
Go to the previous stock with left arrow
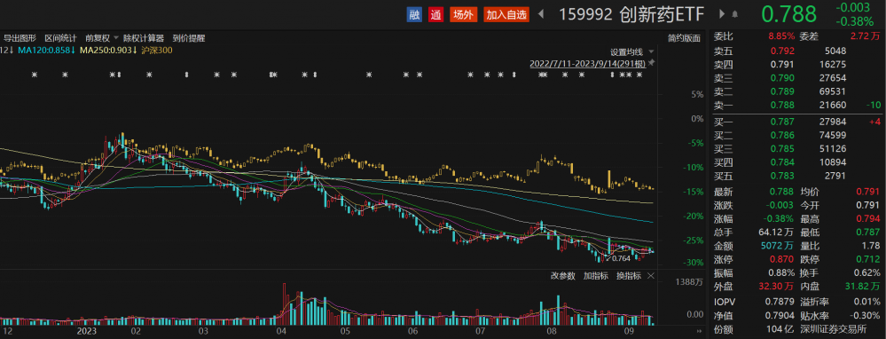click(x=540, y=15)
